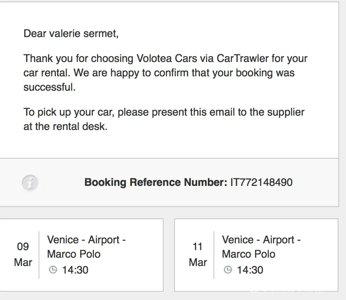Viewport: 346px width, 300px height.
Task: Click the "Dear valerie sermet" greeting line
Action: pyautogui.click(x=71, y=33)
